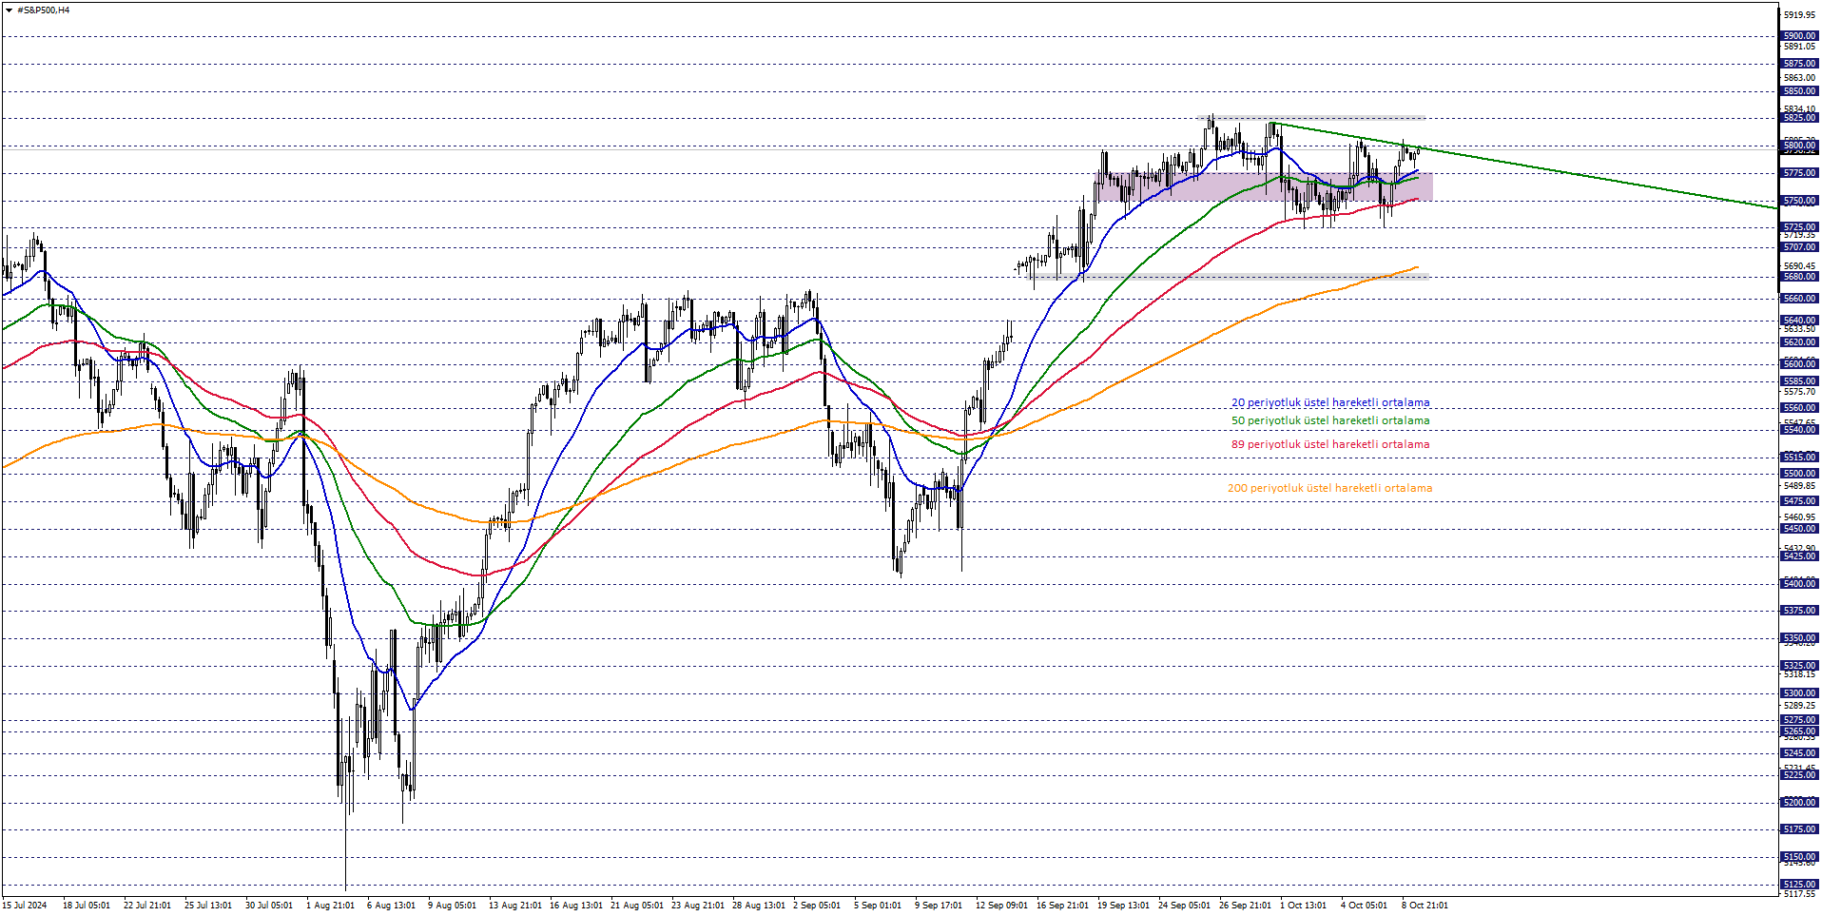Click the 28 Aug 13:01 time label

(x=759, y=906)
